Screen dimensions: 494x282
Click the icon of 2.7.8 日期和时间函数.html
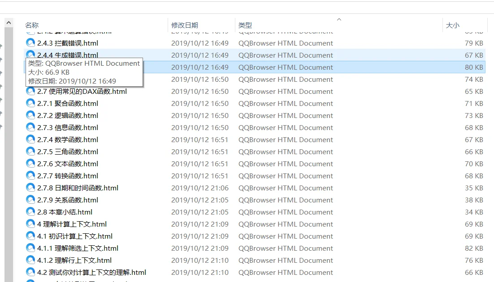30,187
